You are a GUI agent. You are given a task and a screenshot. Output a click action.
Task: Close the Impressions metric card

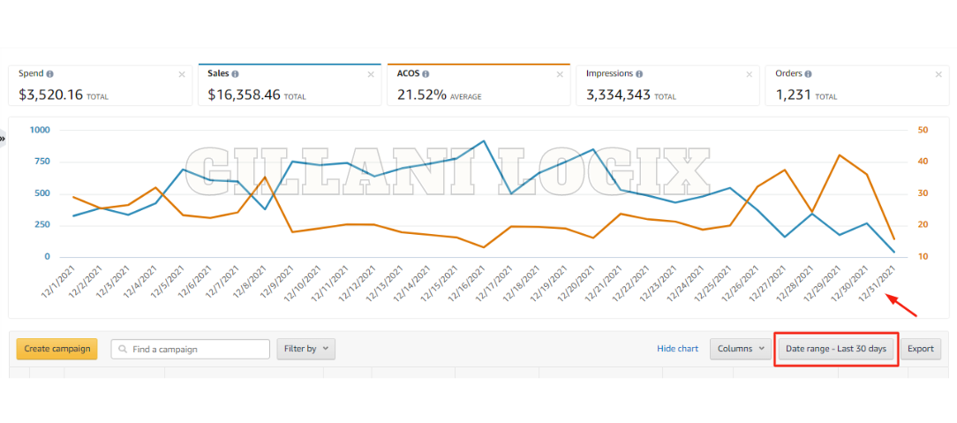(x=750, y=75)
